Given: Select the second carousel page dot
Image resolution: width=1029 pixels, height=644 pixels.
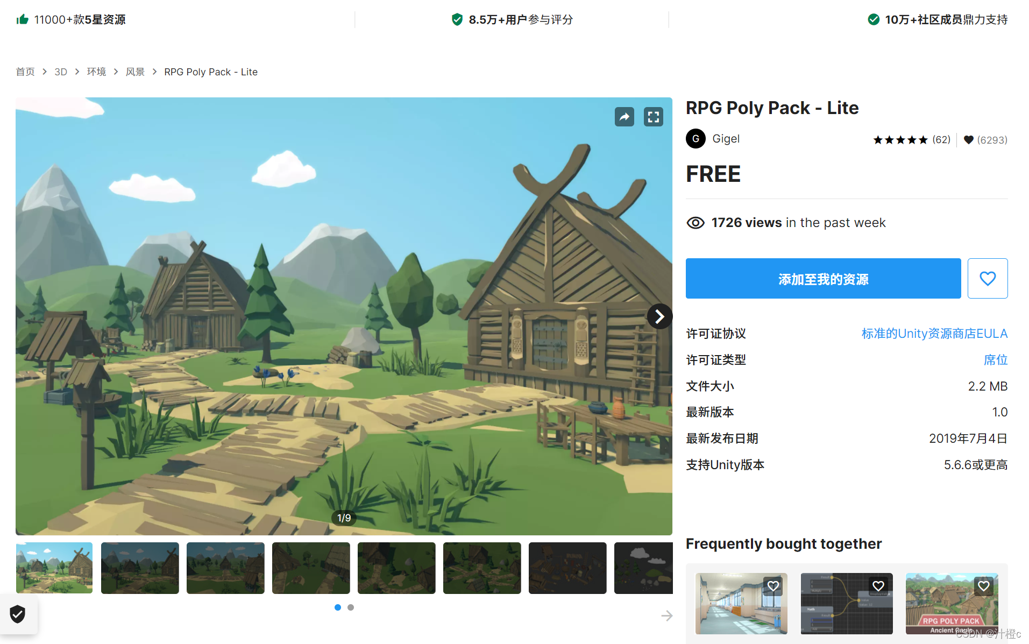Looking at the screenshot, I should [351, 607].
